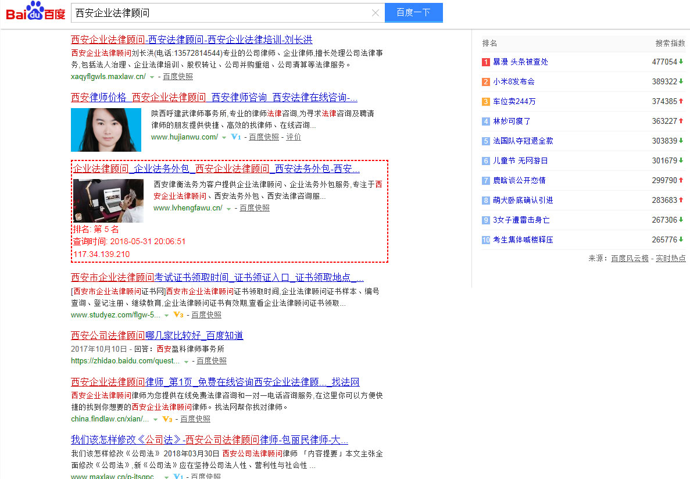Click the V3 badge beside studyez.com
Image resolution: width=690 pixels, height=479 pixels.
178,315
